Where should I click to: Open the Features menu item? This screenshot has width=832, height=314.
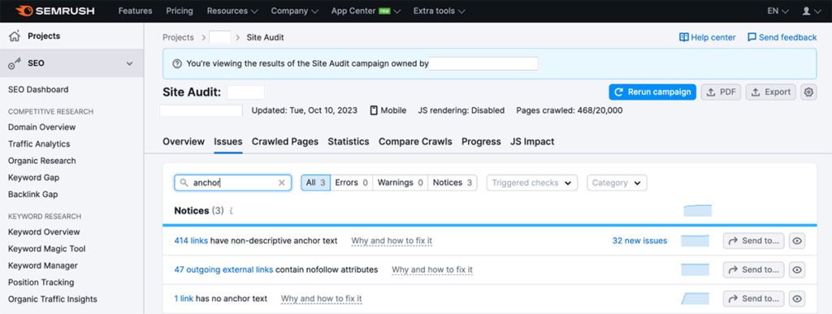click(x=136, y=11)
